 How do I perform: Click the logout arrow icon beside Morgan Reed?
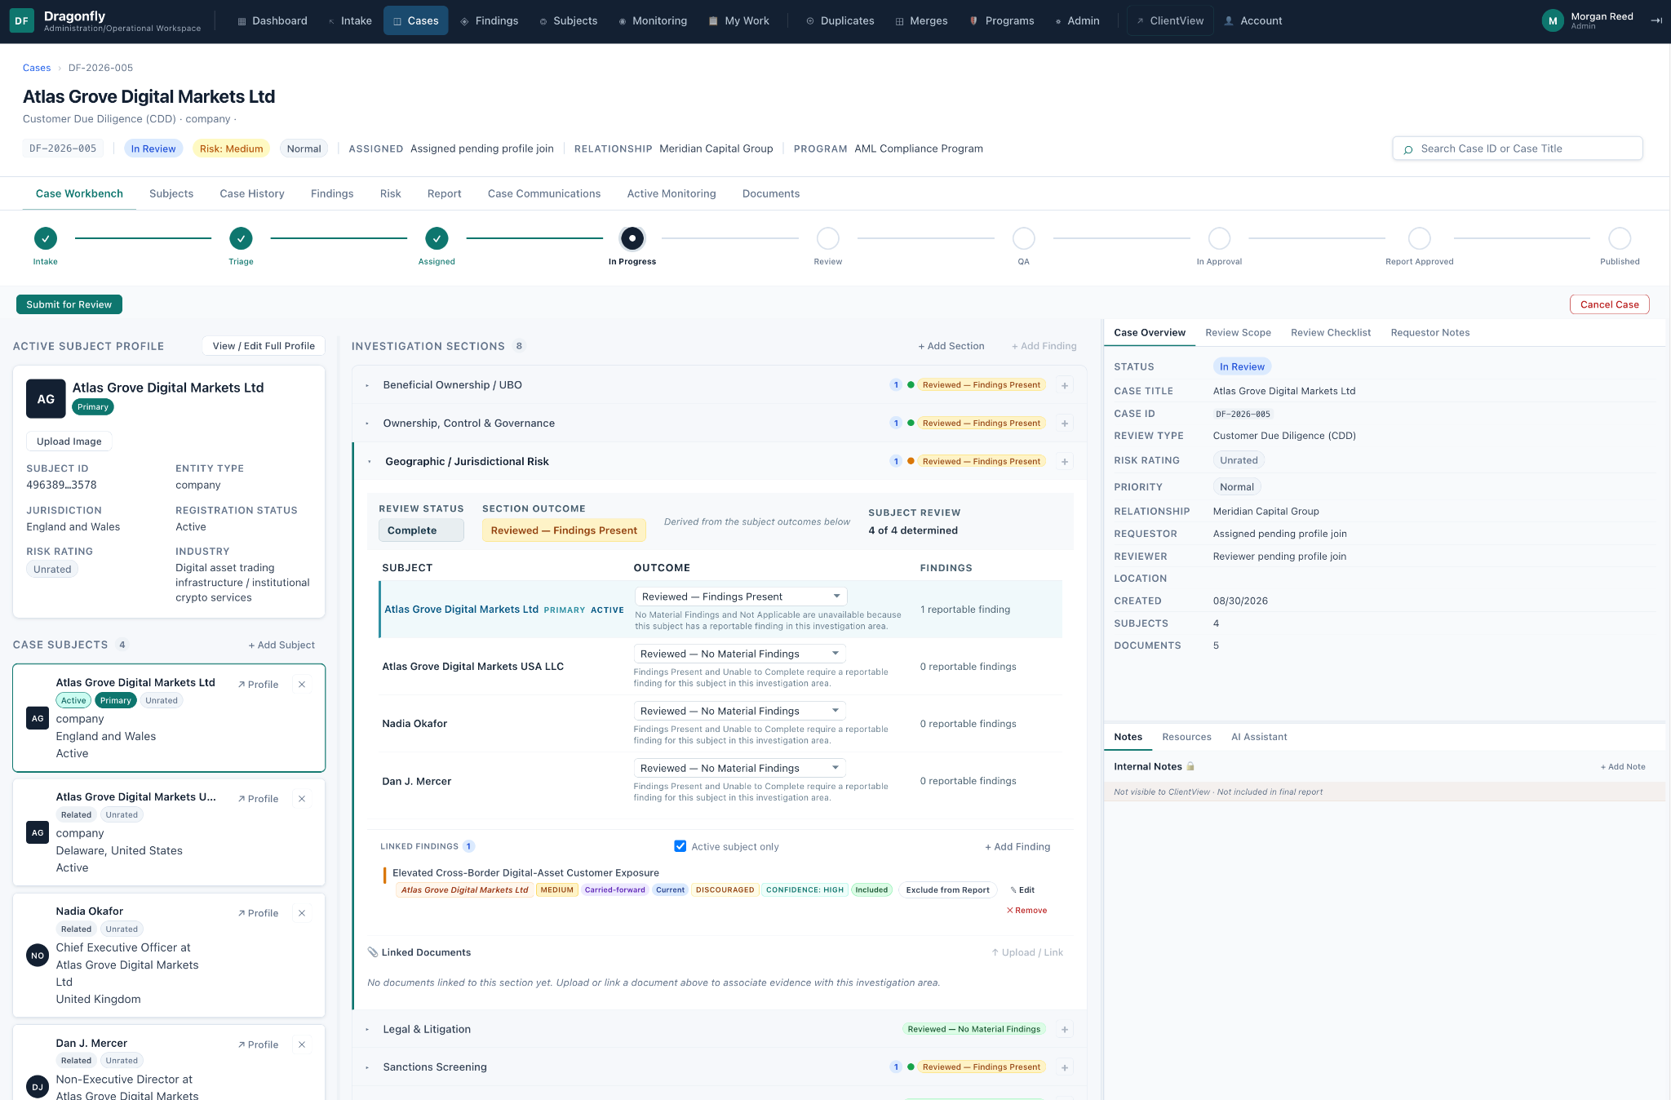(1656, 21)
